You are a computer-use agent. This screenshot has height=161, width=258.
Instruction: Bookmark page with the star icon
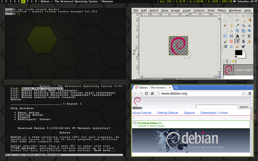[x=243, y=93]
